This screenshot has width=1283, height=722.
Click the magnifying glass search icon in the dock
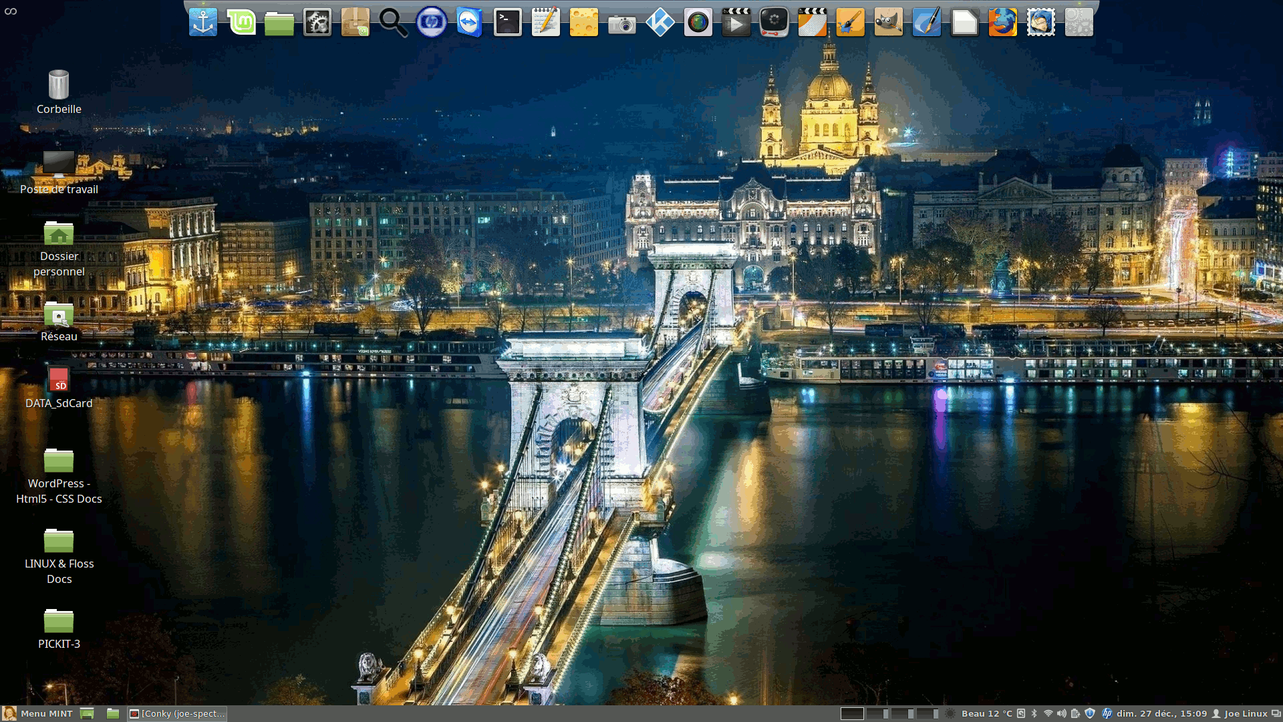(393, 23)
